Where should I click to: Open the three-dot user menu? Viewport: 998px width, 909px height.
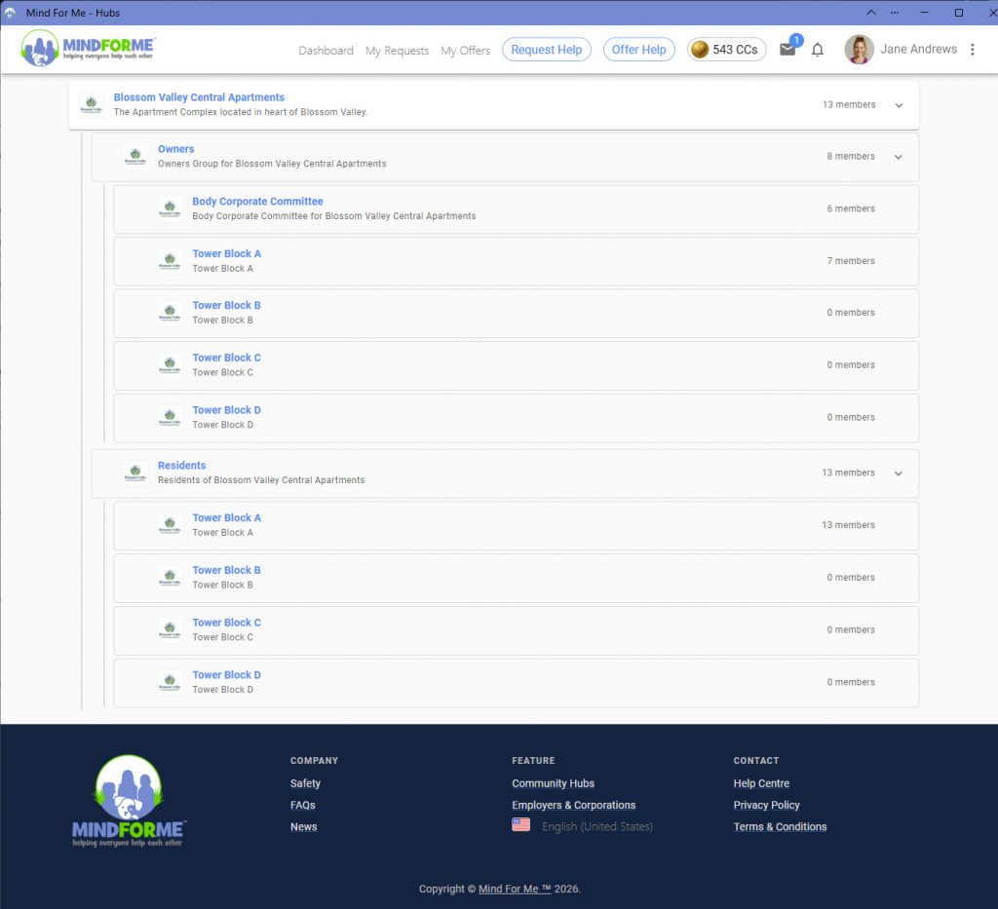(x=972, y=50)
